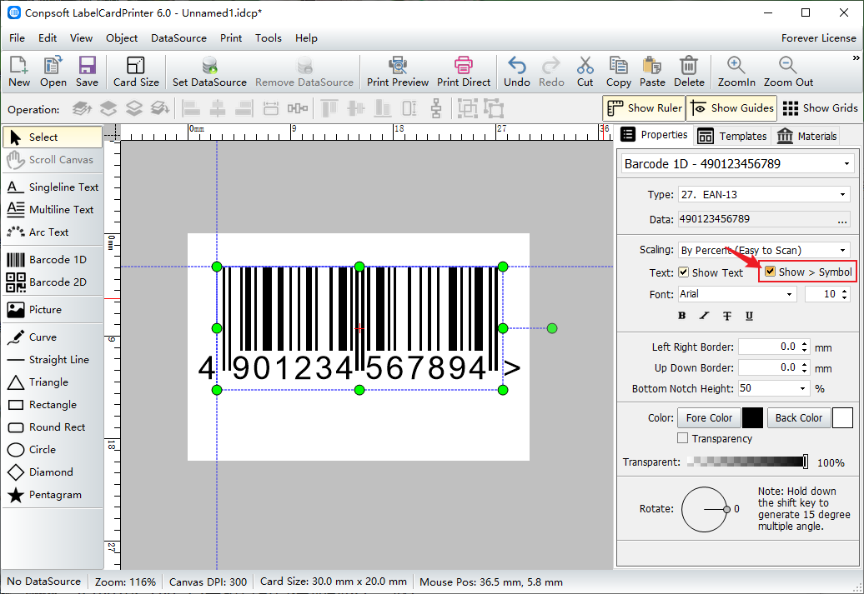Toggle Show Grids button
864x594 pixels.
click(820, 108)
